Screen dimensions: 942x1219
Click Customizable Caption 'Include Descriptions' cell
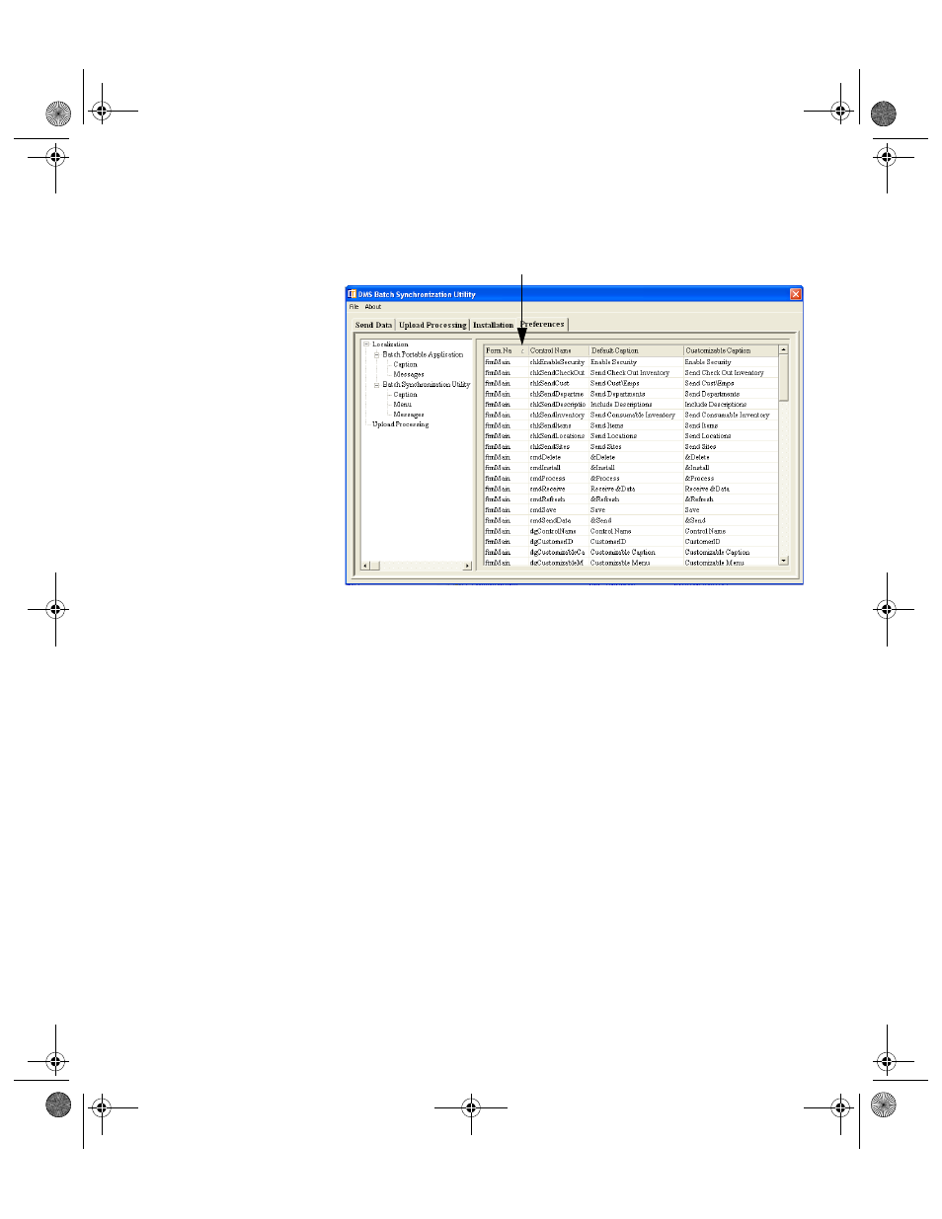731,405
